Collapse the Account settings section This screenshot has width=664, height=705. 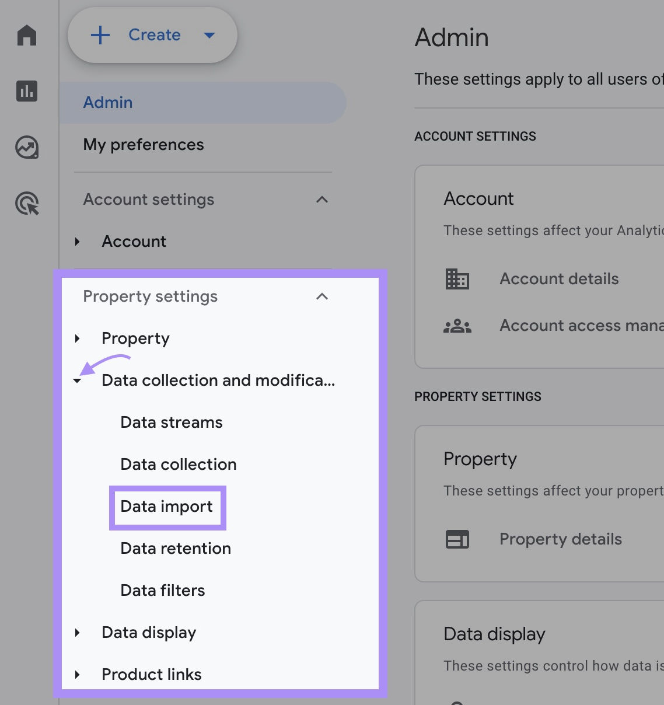[x=321, y=200]
